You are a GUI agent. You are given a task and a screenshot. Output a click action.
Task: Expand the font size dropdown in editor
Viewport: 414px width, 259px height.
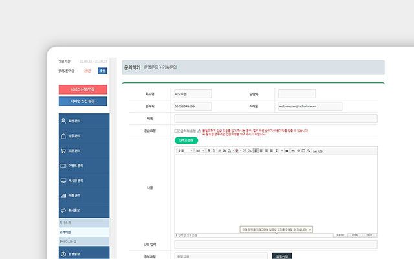[x=199, y=150]
